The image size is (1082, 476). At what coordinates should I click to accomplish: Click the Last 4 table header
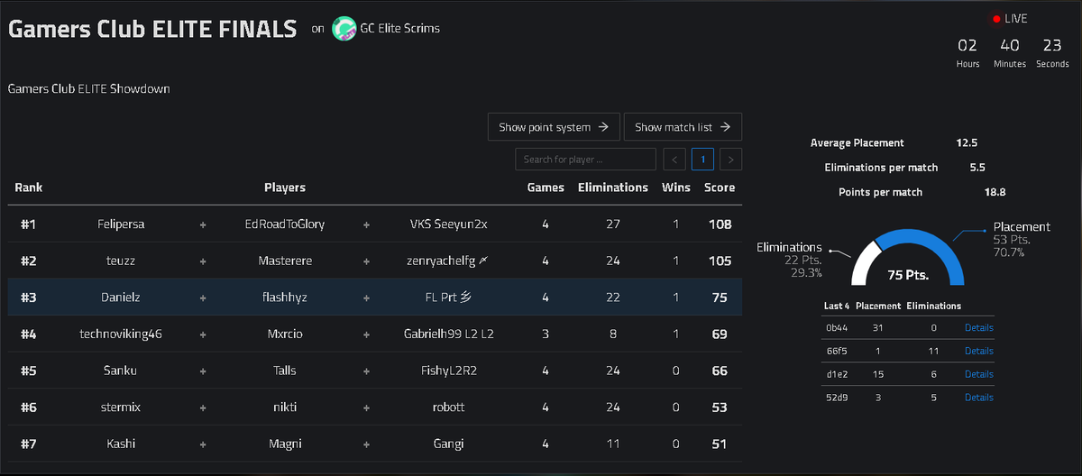pyautogui.click(x=835, y=306)
